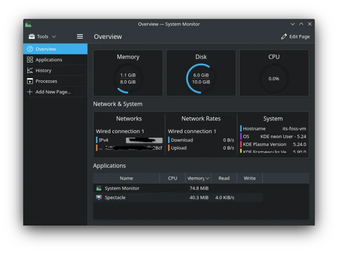Open the Tools dropdown menu
338x253 pixels.
(x=42, y=37)
